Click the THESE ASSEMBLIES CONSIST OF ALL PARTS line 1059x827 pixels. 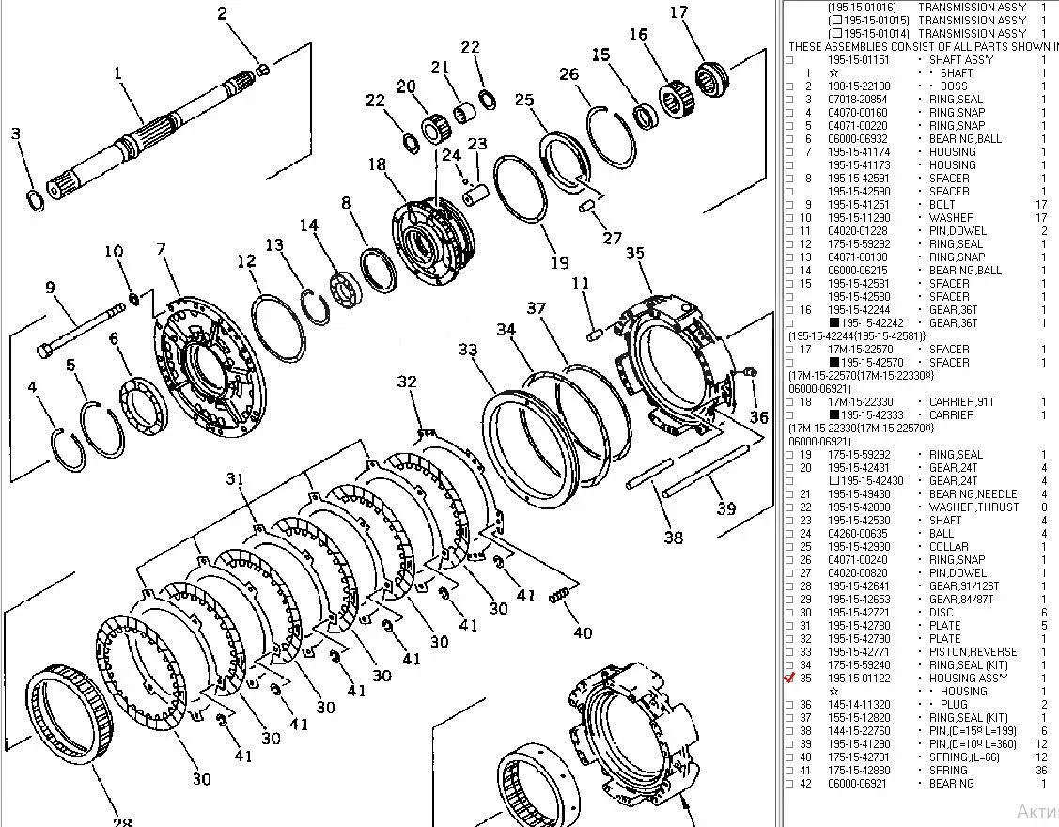[924, 47]
